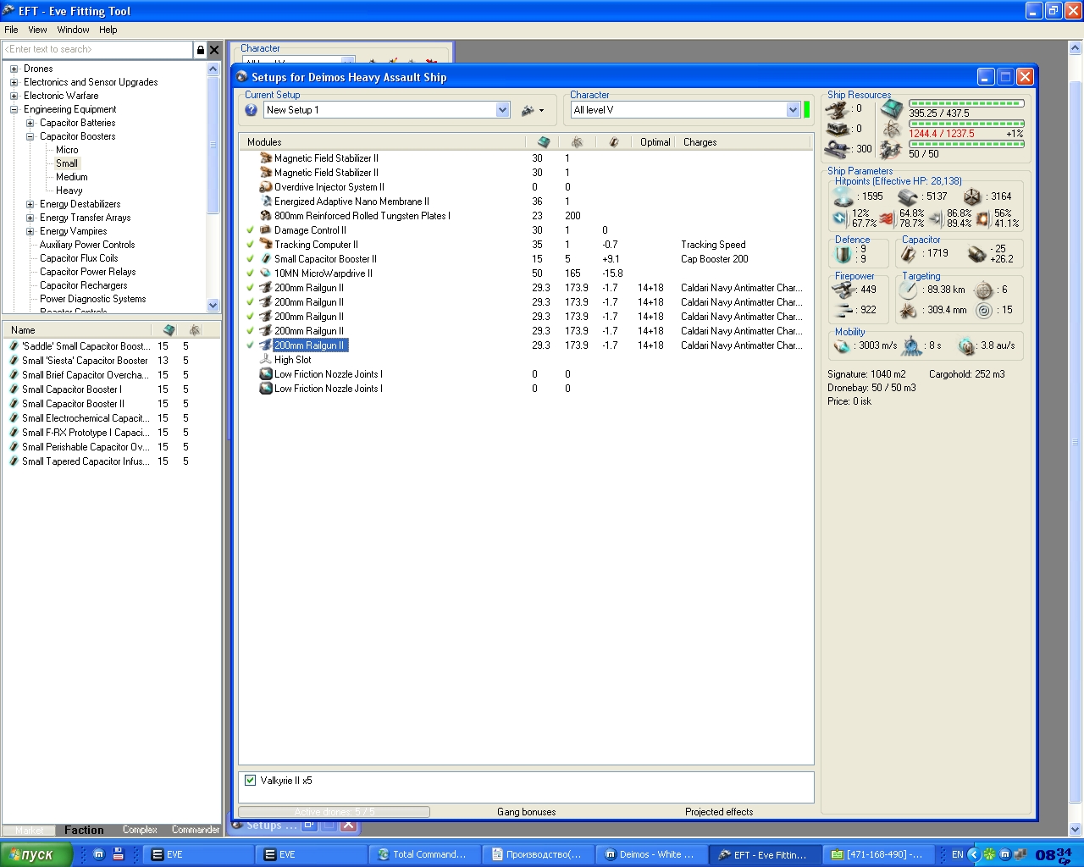The image size is (1084, 867).
Task: Toggle the lock icon beside the search box
Action: coord(201,50)
